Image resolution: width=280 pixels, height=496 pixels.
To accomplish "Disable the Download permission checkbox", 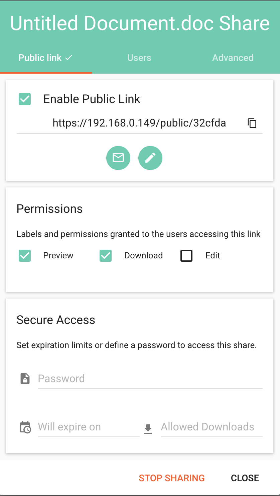I will (x=106, y=256).
